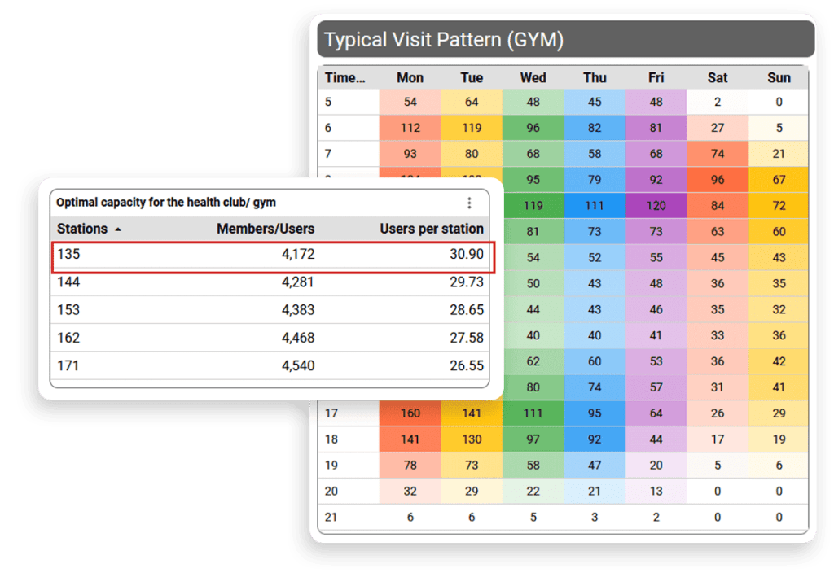Sort by Users per station column
The height and width of the screenshot is (577, 834).
coord(431,229)
